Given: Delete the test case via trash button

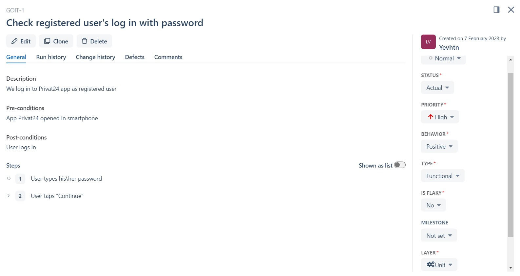Looking at the screenshot, I should click(94, 41).
